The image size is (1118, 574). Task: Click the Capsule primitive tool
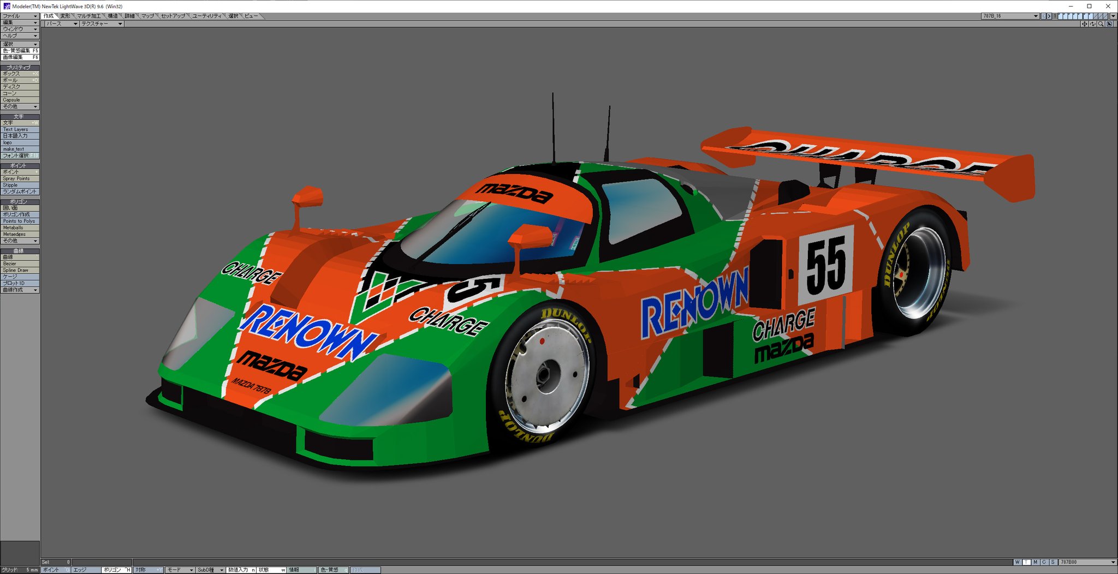(20, 100)
